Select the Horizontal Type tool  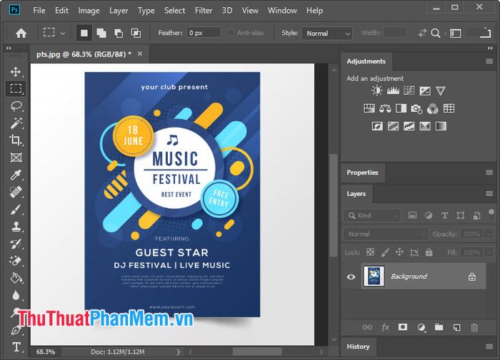pos(16,348)
